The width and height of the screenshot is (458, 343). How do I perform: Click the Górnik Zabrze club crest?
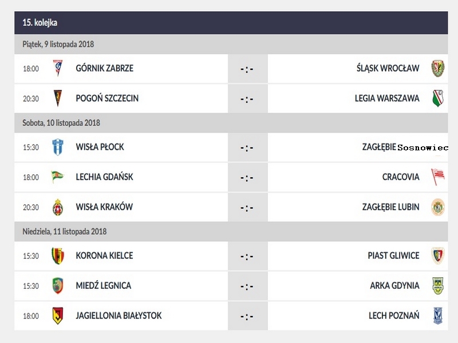point(58,68)
